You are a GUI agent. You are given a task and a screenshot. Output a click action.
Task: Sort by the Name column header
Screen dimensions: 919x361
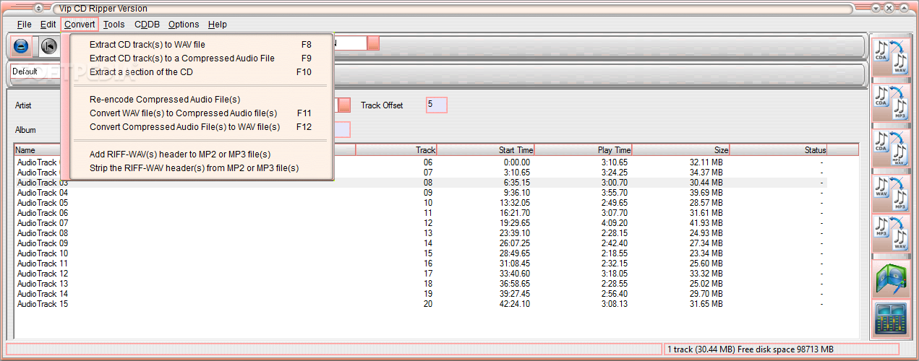click(185, 150)
